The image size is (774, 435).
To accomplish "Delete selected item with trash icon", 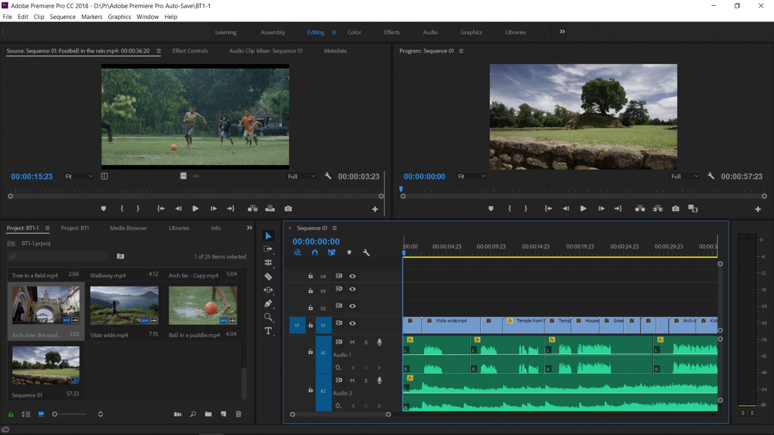I will [238, 414].
